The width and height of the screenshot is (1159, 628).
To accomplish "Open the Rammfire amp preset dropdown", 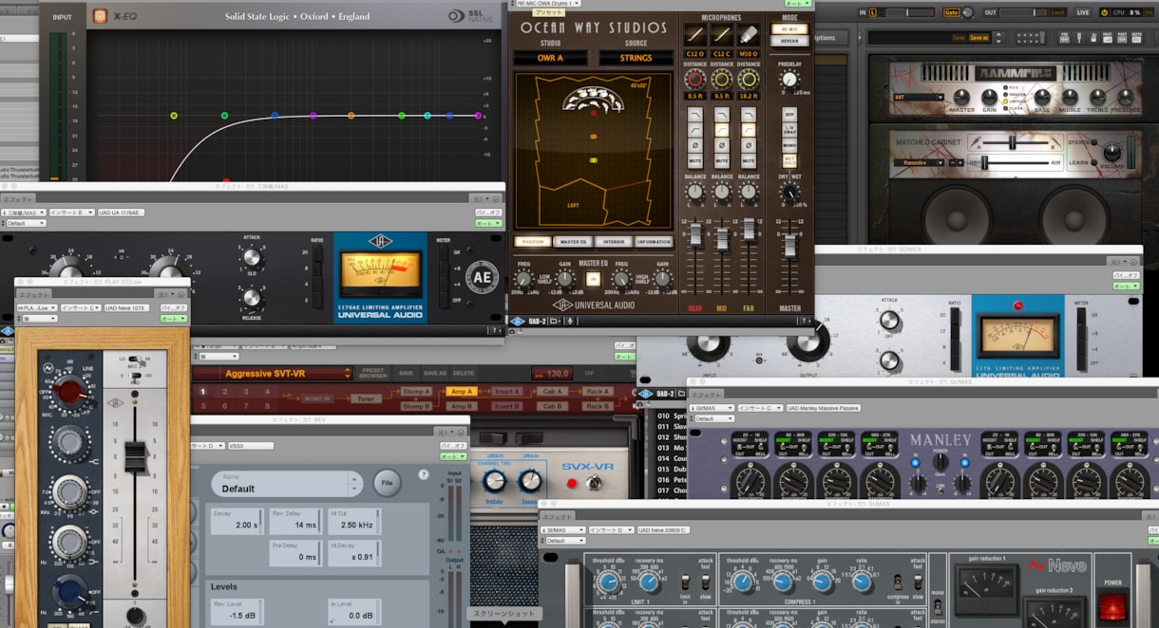I will click(x=919, y=97).
